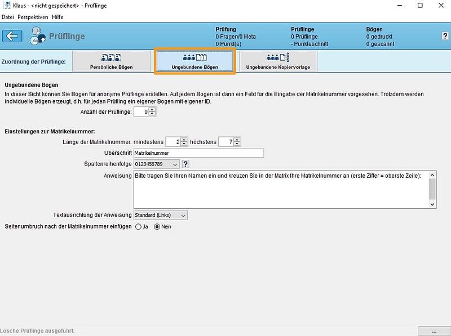This screenshot has width=451, height=336.
Task: Click Anweisung scrollbar down arrow
Action: click(x=432, y=204)
